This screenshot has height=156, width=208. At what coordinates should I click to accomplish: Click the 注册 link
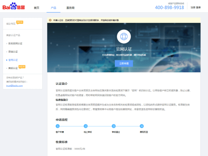point(193,7)
